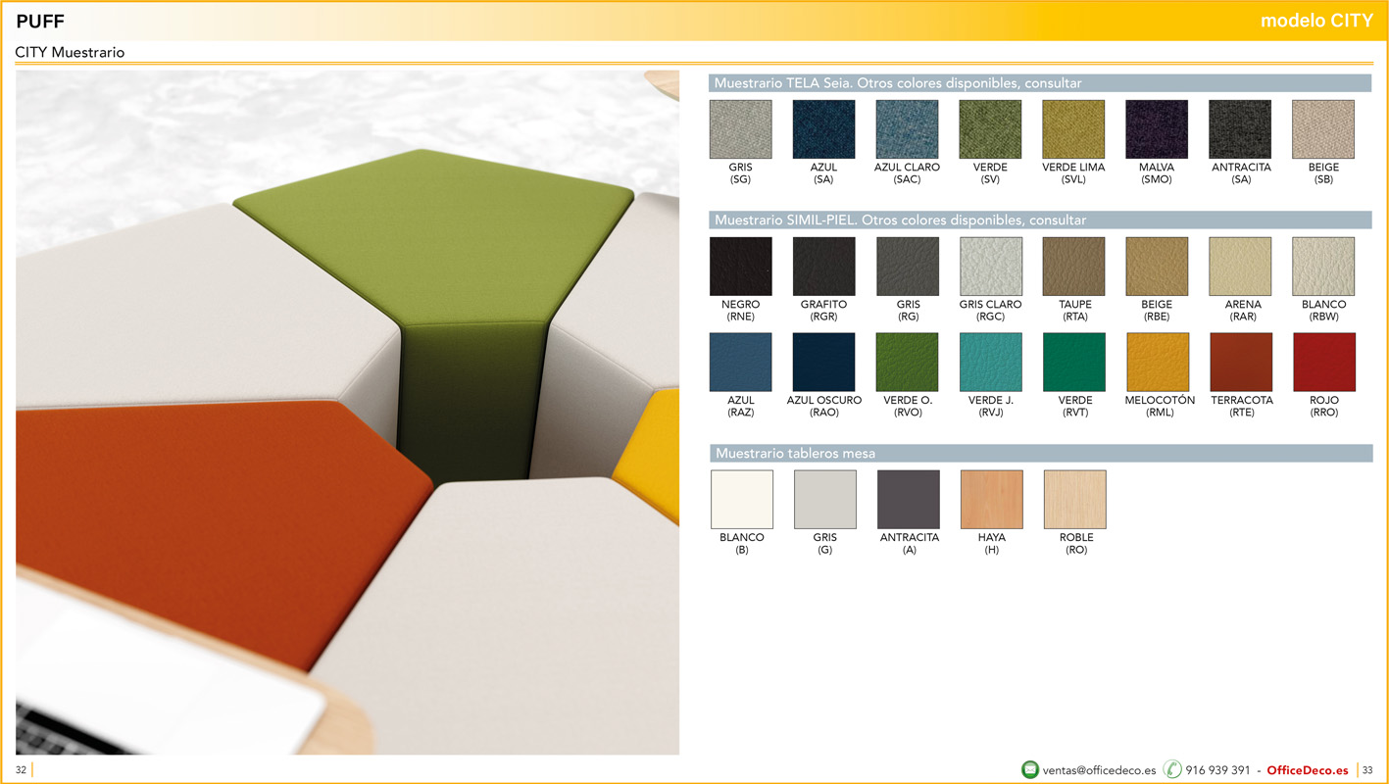The height and width of the screenshot is (784, 1389).
Task: Pick the AZUL fabric swatch in TELA Seia
Action: coord(823,129)
